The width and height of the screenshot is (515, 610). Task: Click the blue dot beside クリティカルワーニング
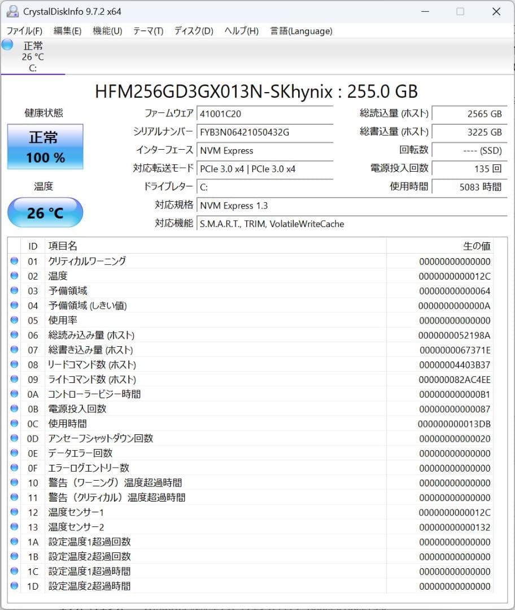14,260
